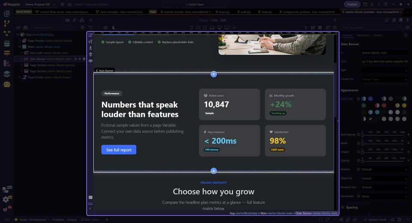Image resolution: width=412 pixels, height=223 pixels.
Task: Open the Git manager icon in sidebar
Action: 7,23
